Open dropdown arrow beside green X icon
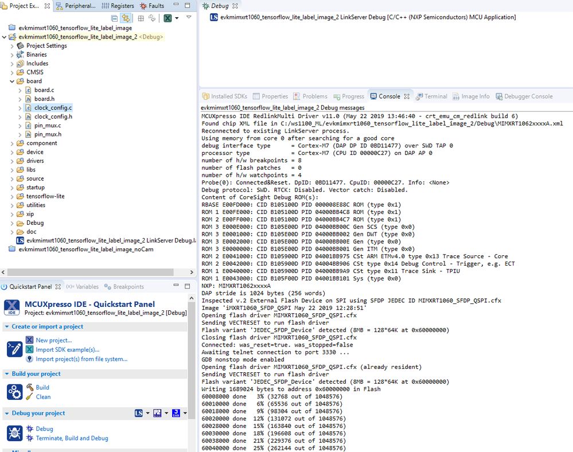 click(x=177, y=18)
